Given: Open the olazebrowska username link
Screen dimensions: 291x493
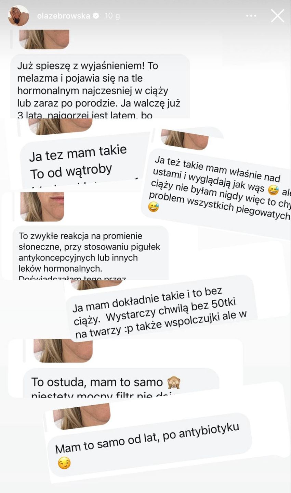Looking at the screenshot, I should pyautogui.click(x=63, y=16).
